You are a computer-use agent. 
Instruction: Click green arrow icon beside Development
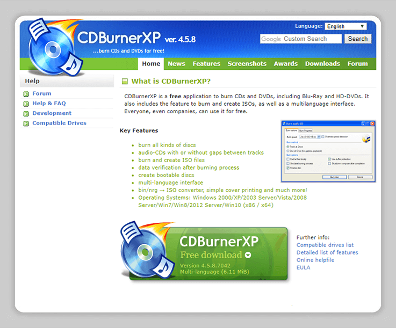(x=26, y=114)
